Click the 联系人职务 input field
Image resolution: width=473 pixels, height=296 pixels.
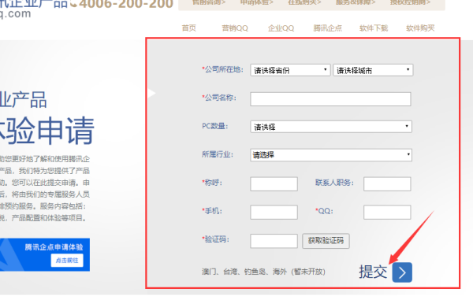(x=387, y=184)
